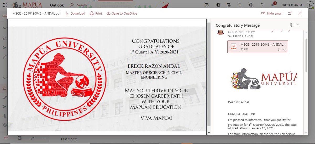Download the PDF attachment
This screenshot has width=315, height=144.
(x=75, y=13)
